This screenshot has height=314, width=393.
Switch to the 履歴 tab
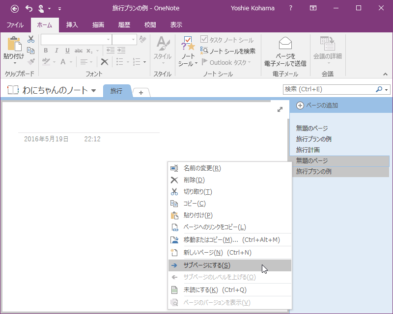124,25
